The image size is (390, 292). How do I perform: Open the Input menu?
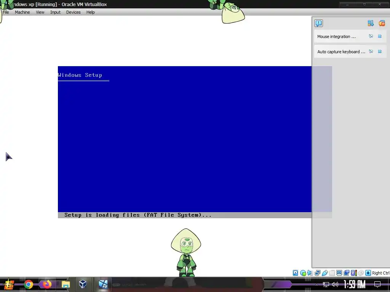click(55, 12)
